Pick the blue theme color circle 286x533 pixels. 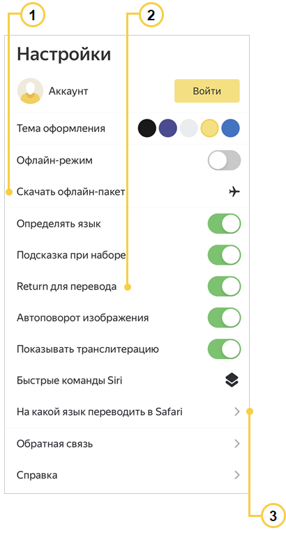[x=230, y=129]
